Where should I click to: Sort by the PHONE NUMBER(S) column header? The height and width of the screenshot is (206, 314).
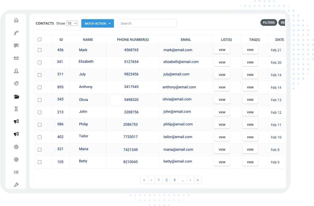tap(133, 40)
